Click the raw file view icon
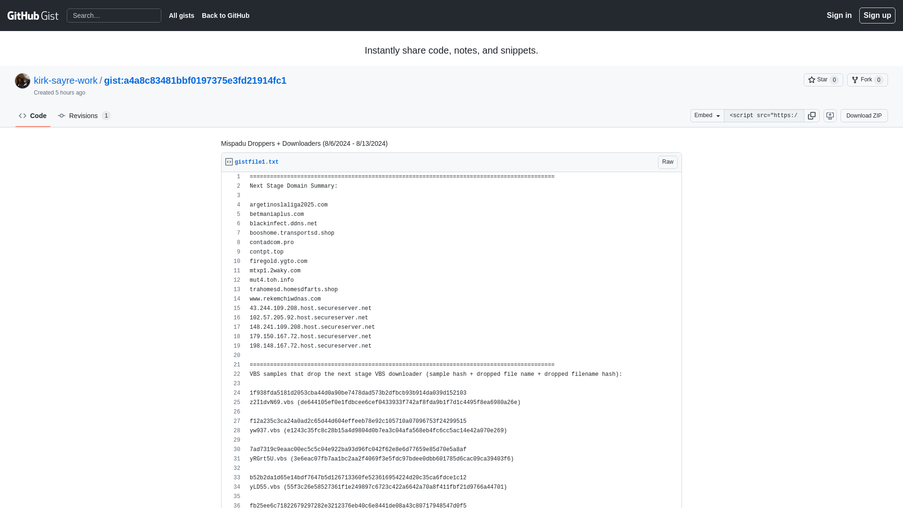Screen dimensions: 903x508 pos(667,162)
